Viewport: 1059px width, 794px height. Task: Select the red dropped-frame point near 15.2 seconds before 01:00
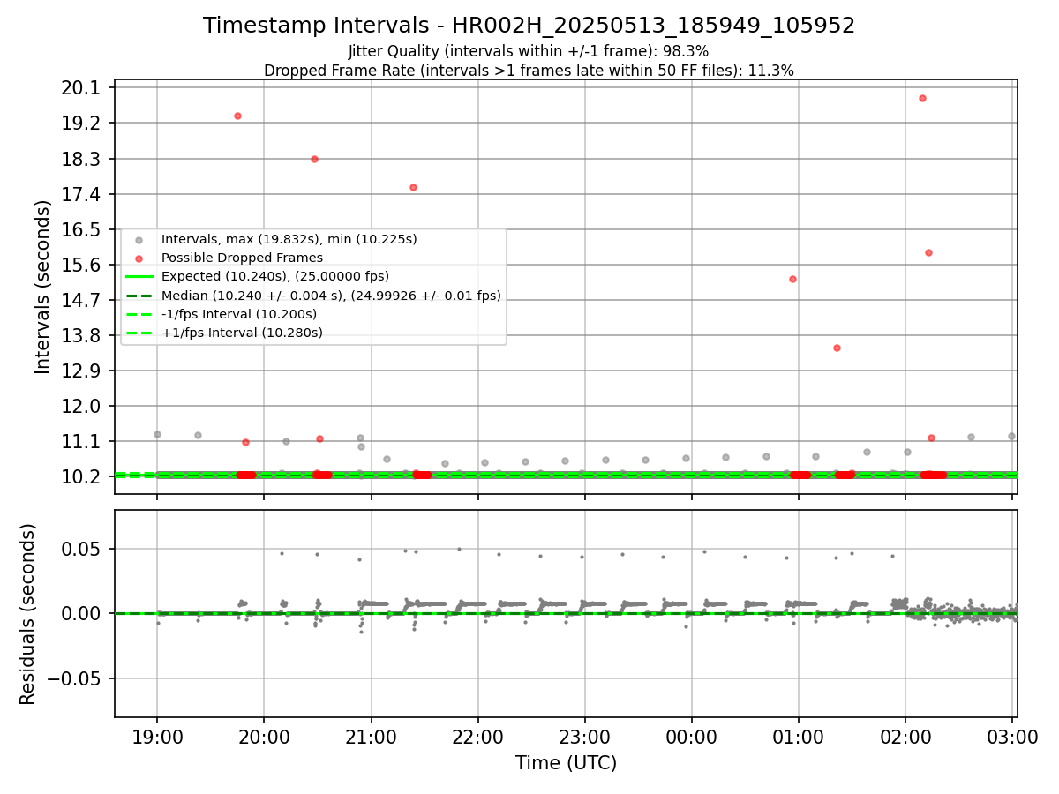coord(792,279)
